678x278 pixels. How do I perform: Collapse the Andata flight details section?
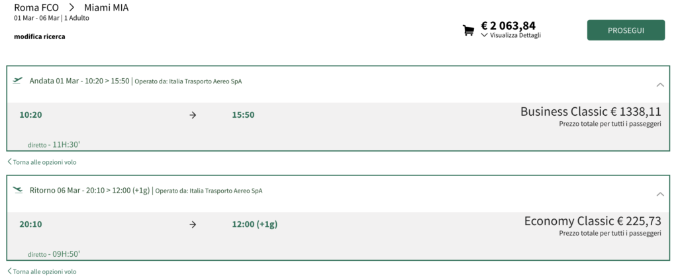pyautogui.click(x=660, y=85)
